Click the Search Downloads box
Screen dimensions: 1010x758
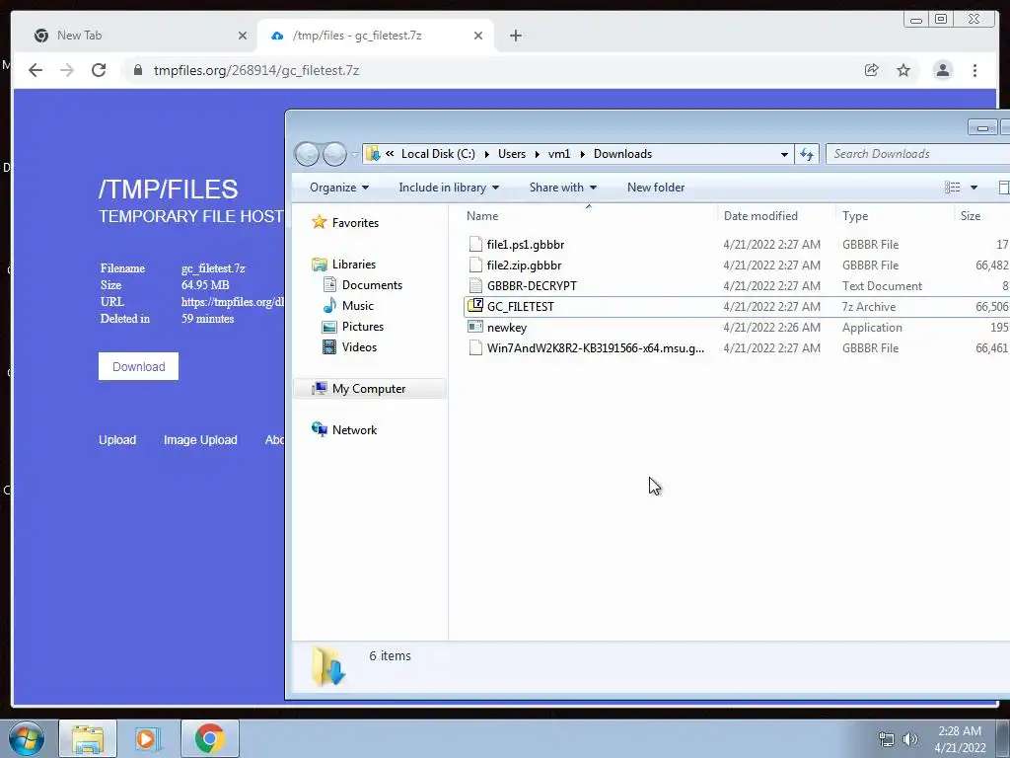coord(918,153)
